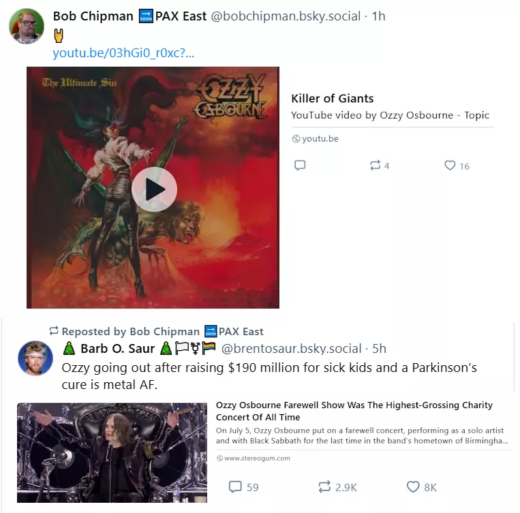
Task: Open the youtu.be/03hGi0_r0xc link
Action: tap(123, 52)
